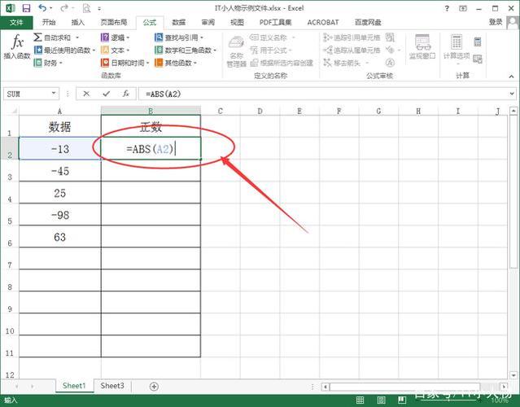The width and height of the screenshot is (520, 407).
Task: Open Lookup and Reference functions
Action: [x=179, y=37]
